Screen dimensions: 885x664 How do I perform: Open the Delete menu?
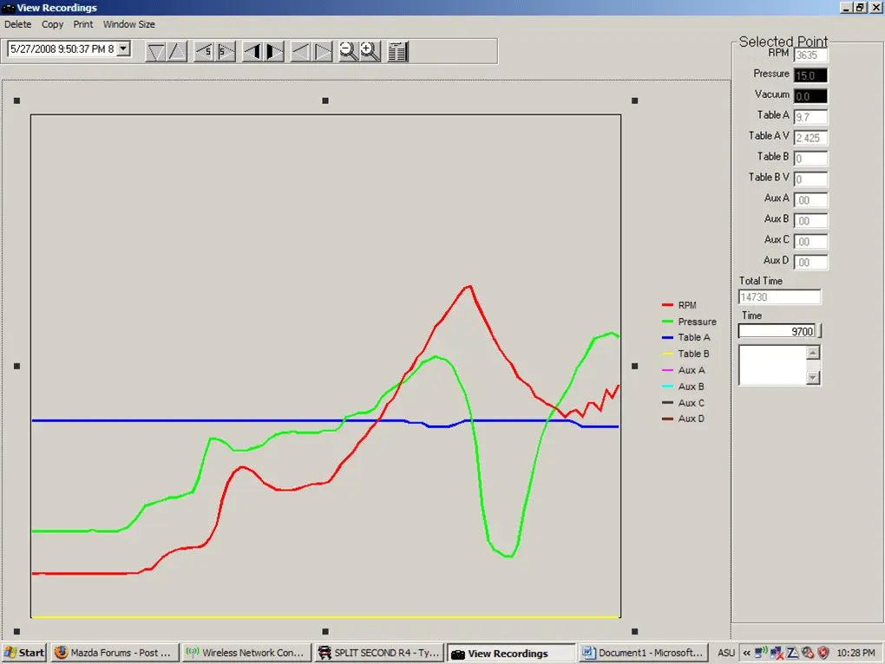coord(18,24)
